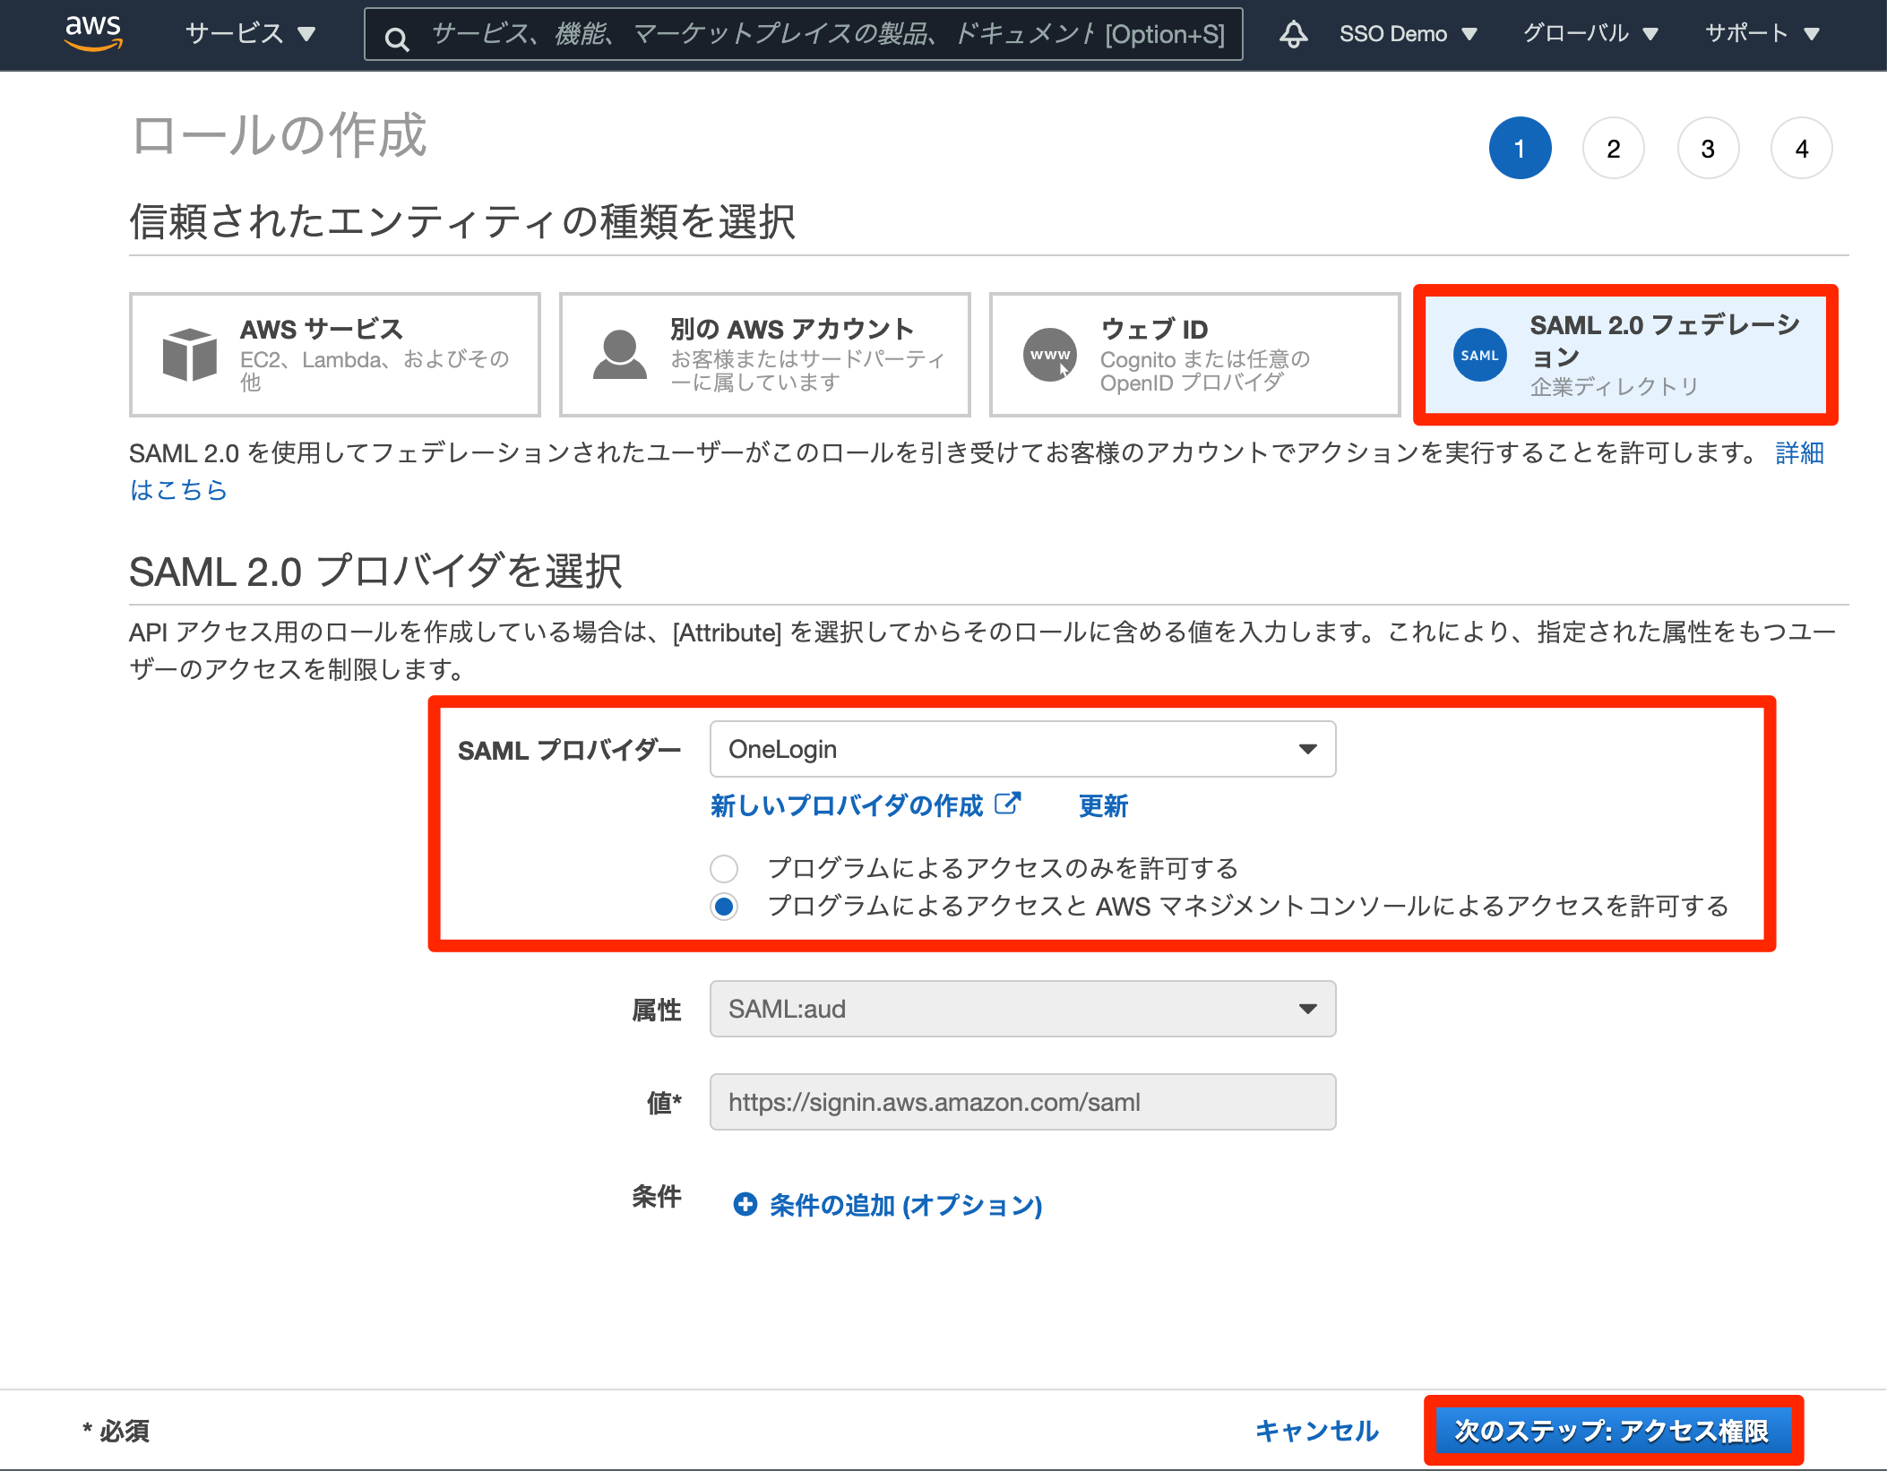Open the グローバル region menu

1590,34
